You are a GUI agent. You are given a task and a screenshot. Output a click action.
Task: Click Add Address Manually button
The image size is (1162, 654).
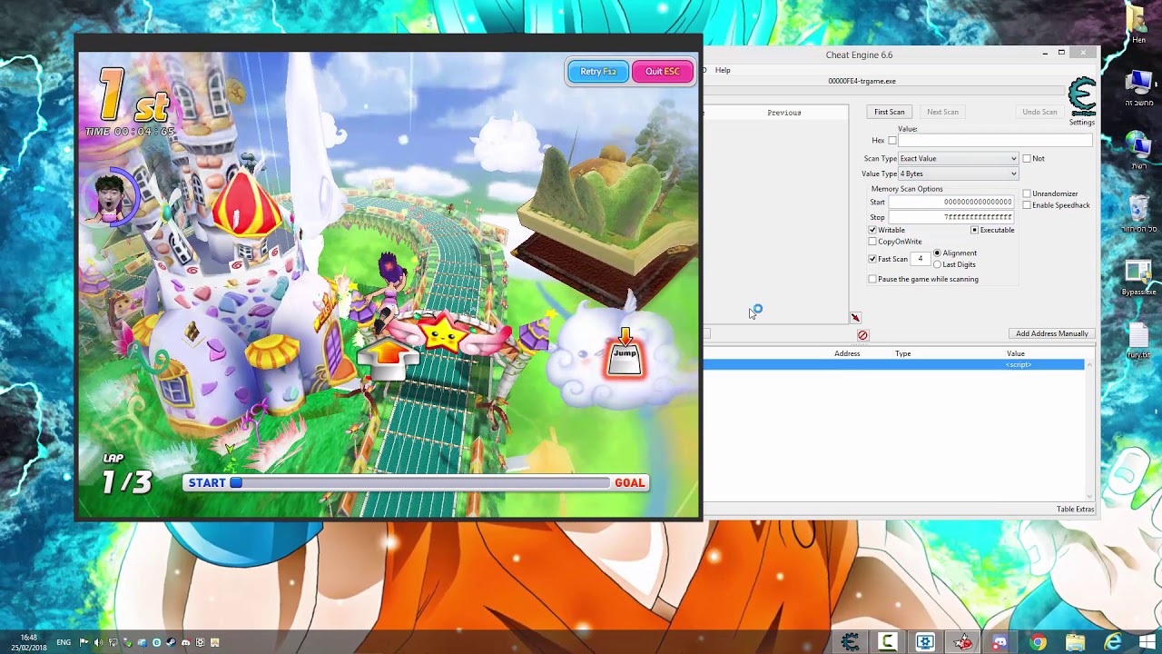click(x=1051, y=333)
